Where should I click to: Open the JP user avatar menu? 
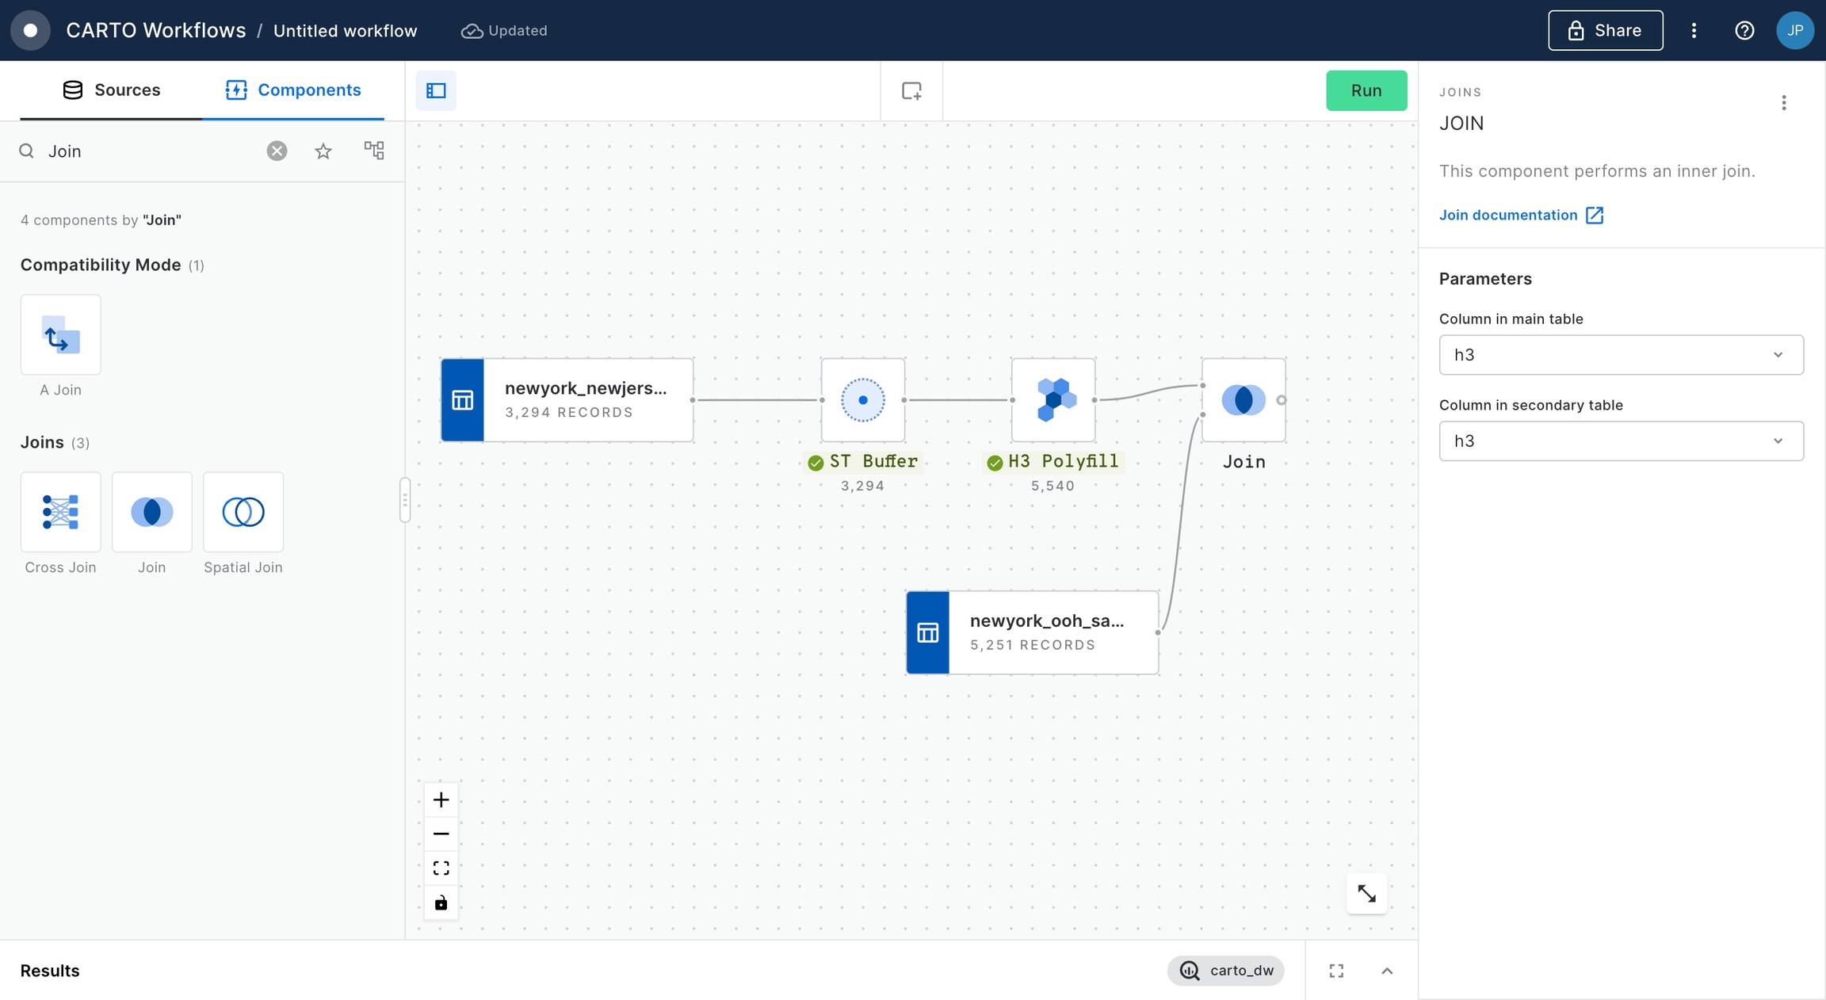click(x=1795, y=30)
